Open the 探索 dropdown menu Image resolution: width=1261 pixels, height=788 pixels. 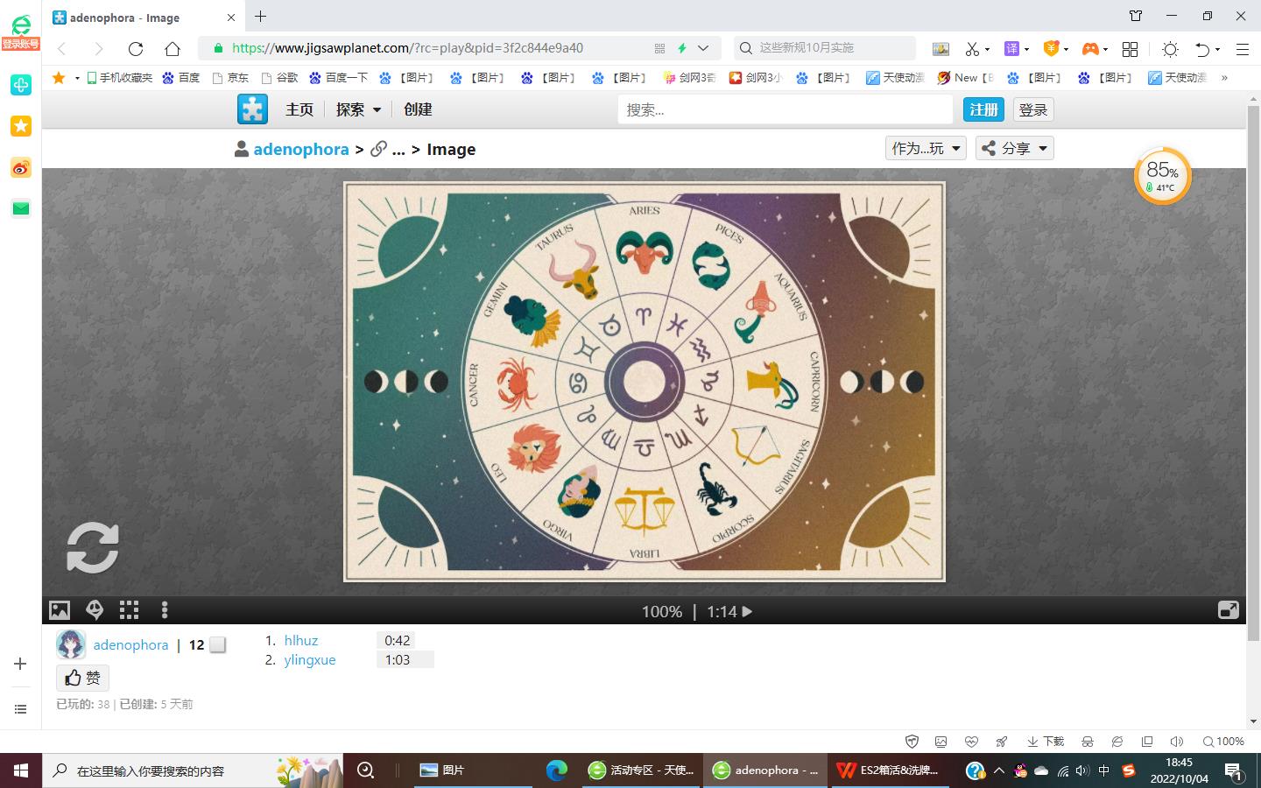point(358,109)
